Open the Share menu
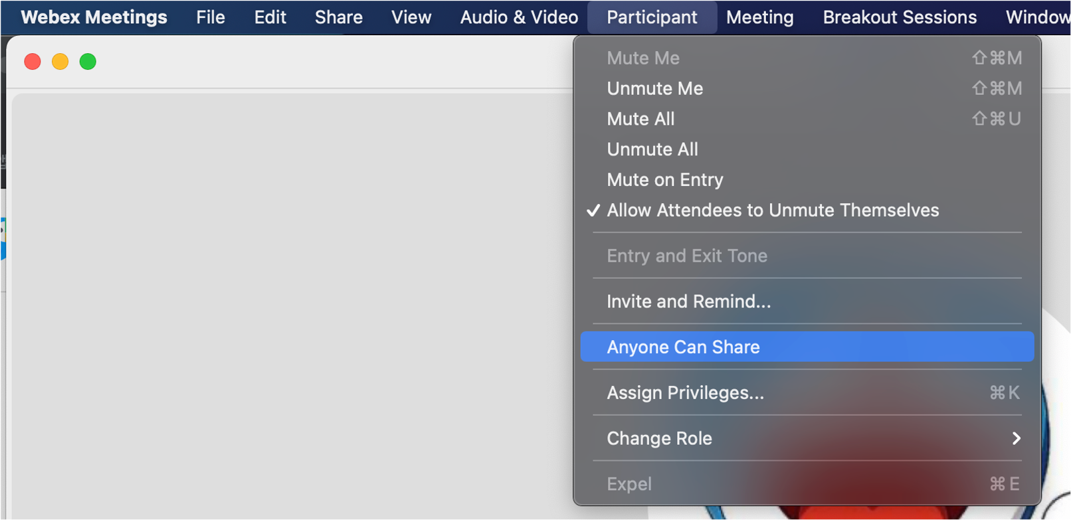Image resolution: width=1071 pixels, height=520 pixels. pos(338,17)
